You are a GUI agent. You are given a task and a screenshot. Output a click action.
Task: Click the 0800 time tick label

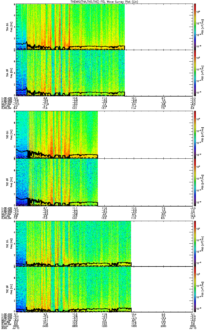pos(75,326)
